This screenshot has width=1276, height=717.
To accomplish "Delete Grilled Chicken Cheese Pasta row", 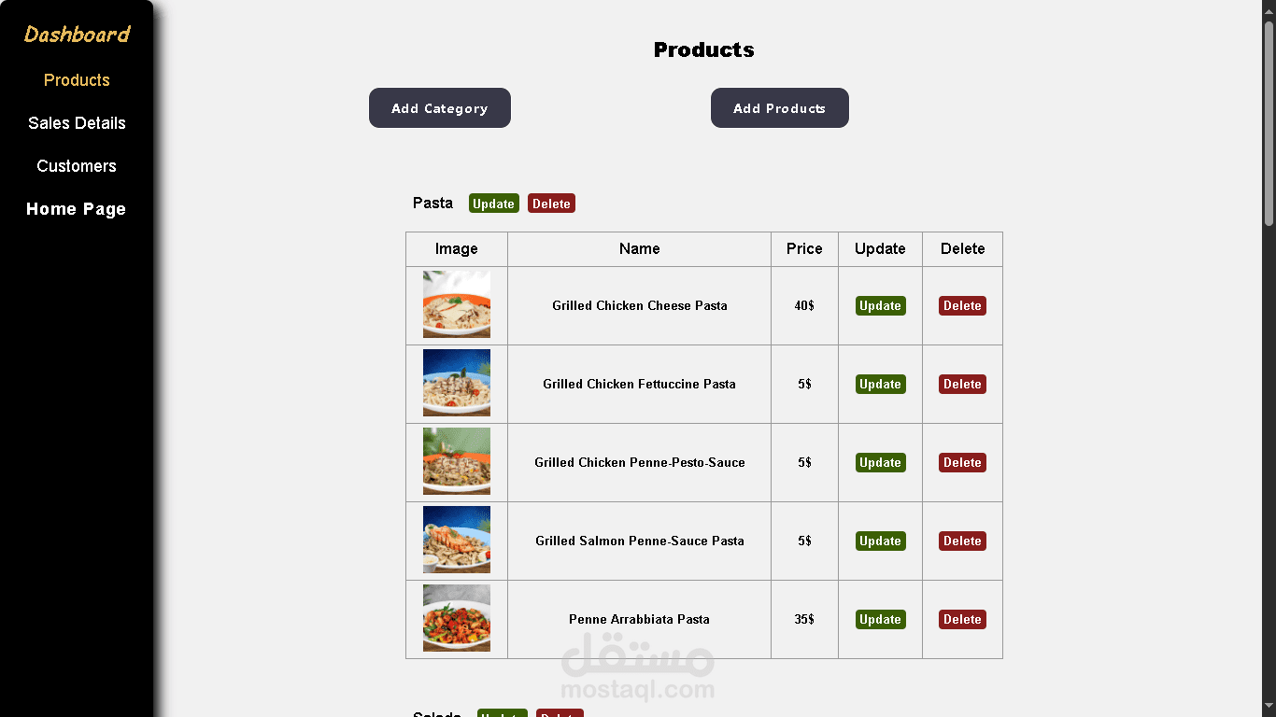I will (962, 306).
